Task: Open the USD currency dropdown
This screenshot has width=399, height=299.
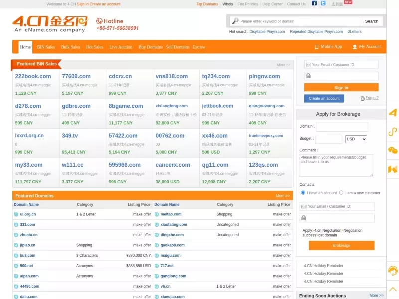Action: pyautogui.click(x=356, y=139)
